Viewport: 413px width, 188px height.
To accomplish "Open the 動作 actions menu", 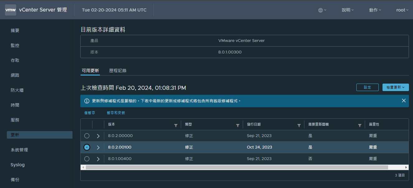I will coord(375,10).
